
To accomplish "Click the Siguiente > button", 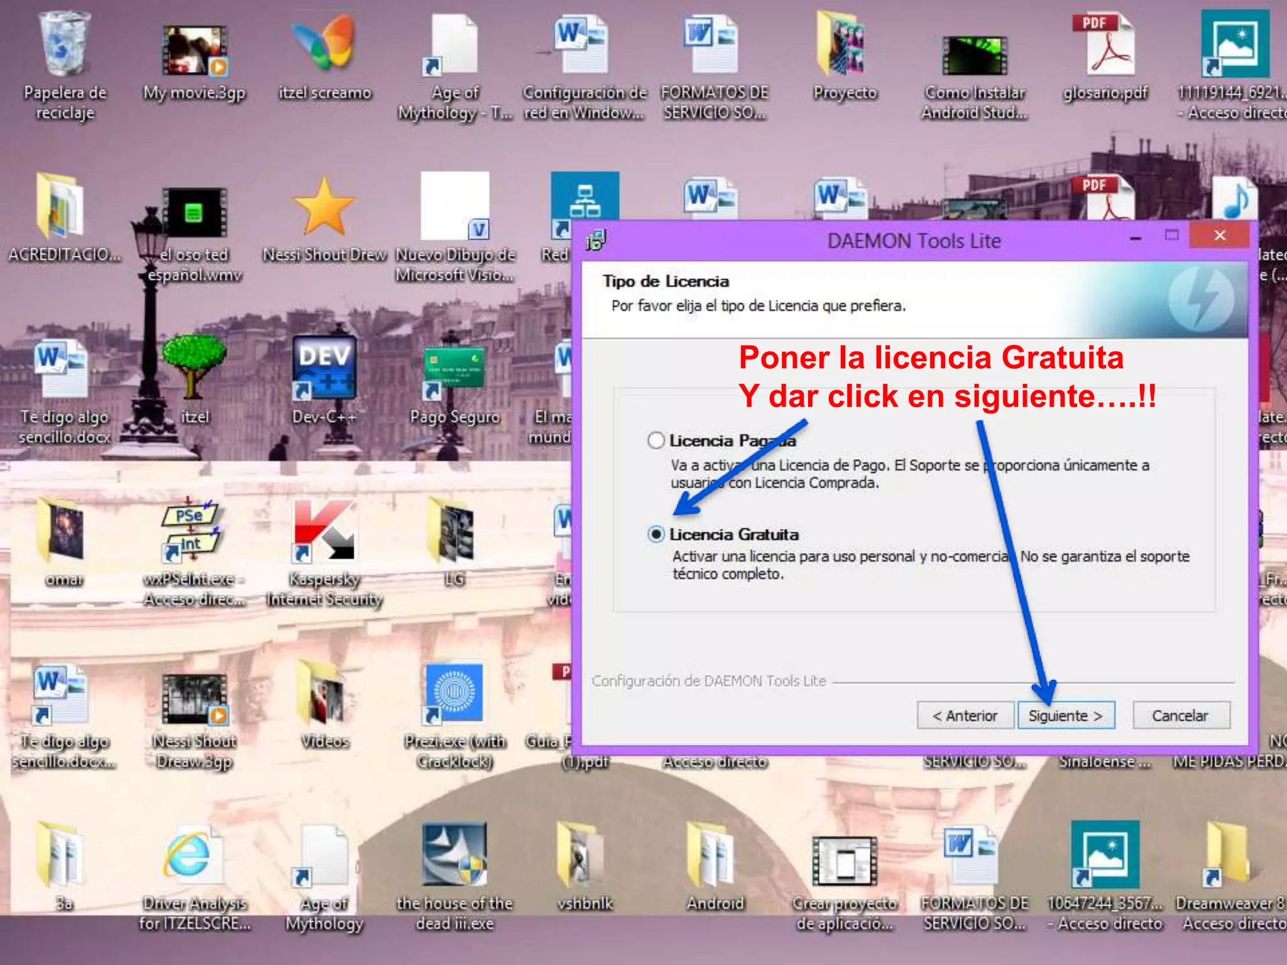I will coord(1066,716).
